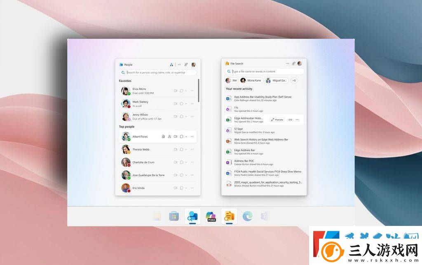
Task: Open more options for Elvia Atkins
Action: pyautogui.click(x=192, y=91)
